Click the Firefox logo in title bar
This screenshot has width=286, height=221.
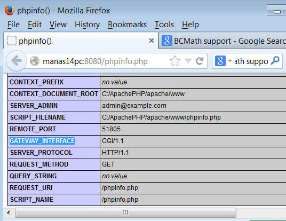tap(9, 10)
